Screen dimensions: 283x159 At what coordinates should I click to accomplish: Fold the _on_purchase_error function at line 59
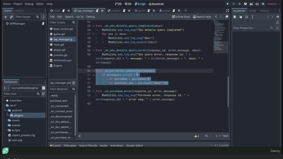[x=94, y=91]
